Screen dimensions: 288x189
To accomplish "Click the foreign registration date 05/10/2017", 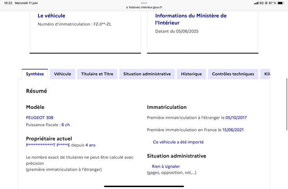I will tap(236, 118).
